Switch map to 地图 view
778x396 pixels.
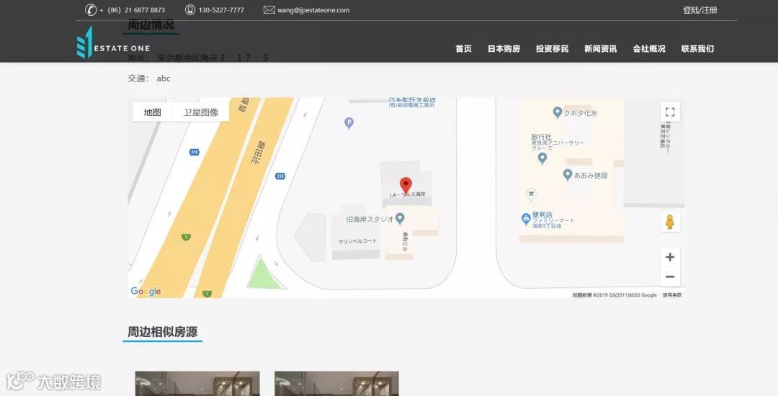tap(152, 112)
